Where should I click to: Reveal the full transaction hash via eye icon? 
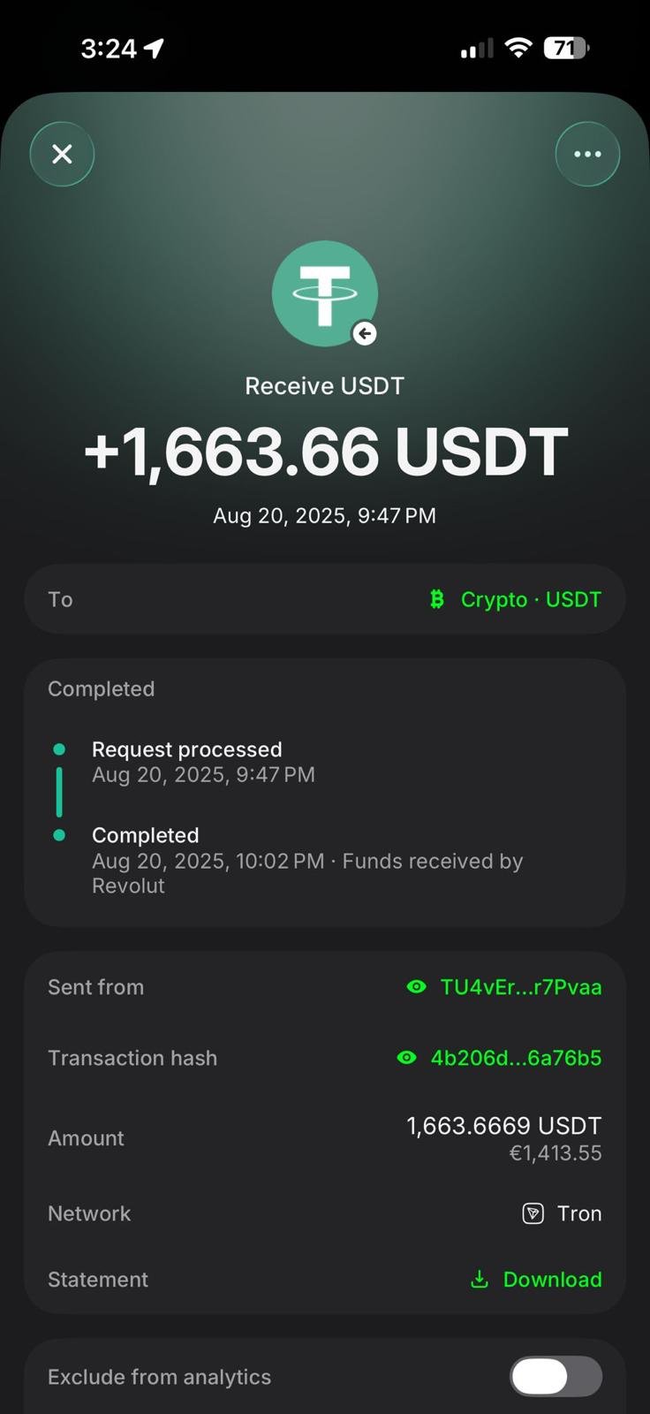coord(406,1058)
